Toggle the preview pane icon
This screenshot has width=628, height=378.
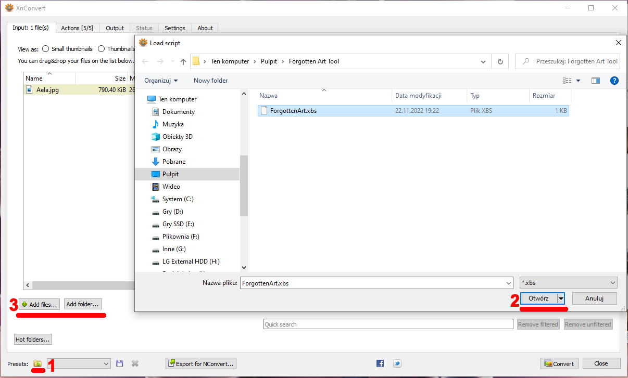pyautogui.click(x=596, y=81)
